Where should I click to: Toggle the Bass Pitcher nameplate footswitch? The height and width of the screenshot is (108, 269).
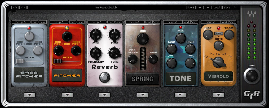(29, 75)
